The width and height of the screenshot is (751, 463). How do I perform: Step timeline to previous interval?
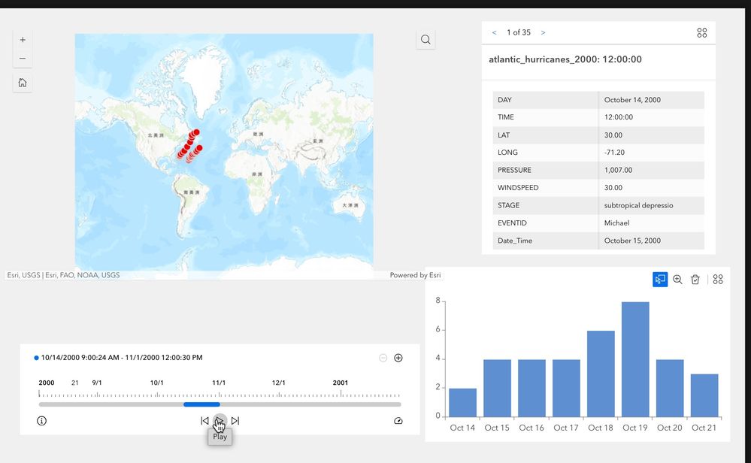[204, 421]
